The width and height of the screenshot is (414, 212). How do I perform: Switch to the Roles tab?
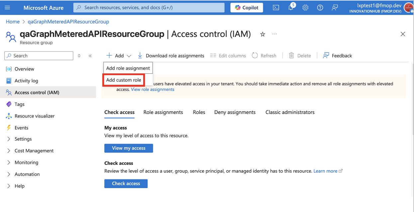(199, 112)
